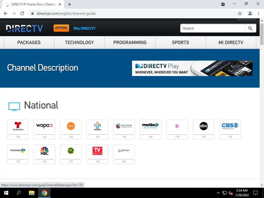Close the DIRECTV Puerto Rico tab

[60, 4]
